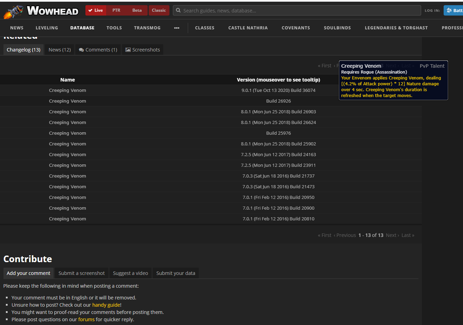This screenshot has width=463, height=325.
Task: Select the News (12) tab
Action: 60,50
